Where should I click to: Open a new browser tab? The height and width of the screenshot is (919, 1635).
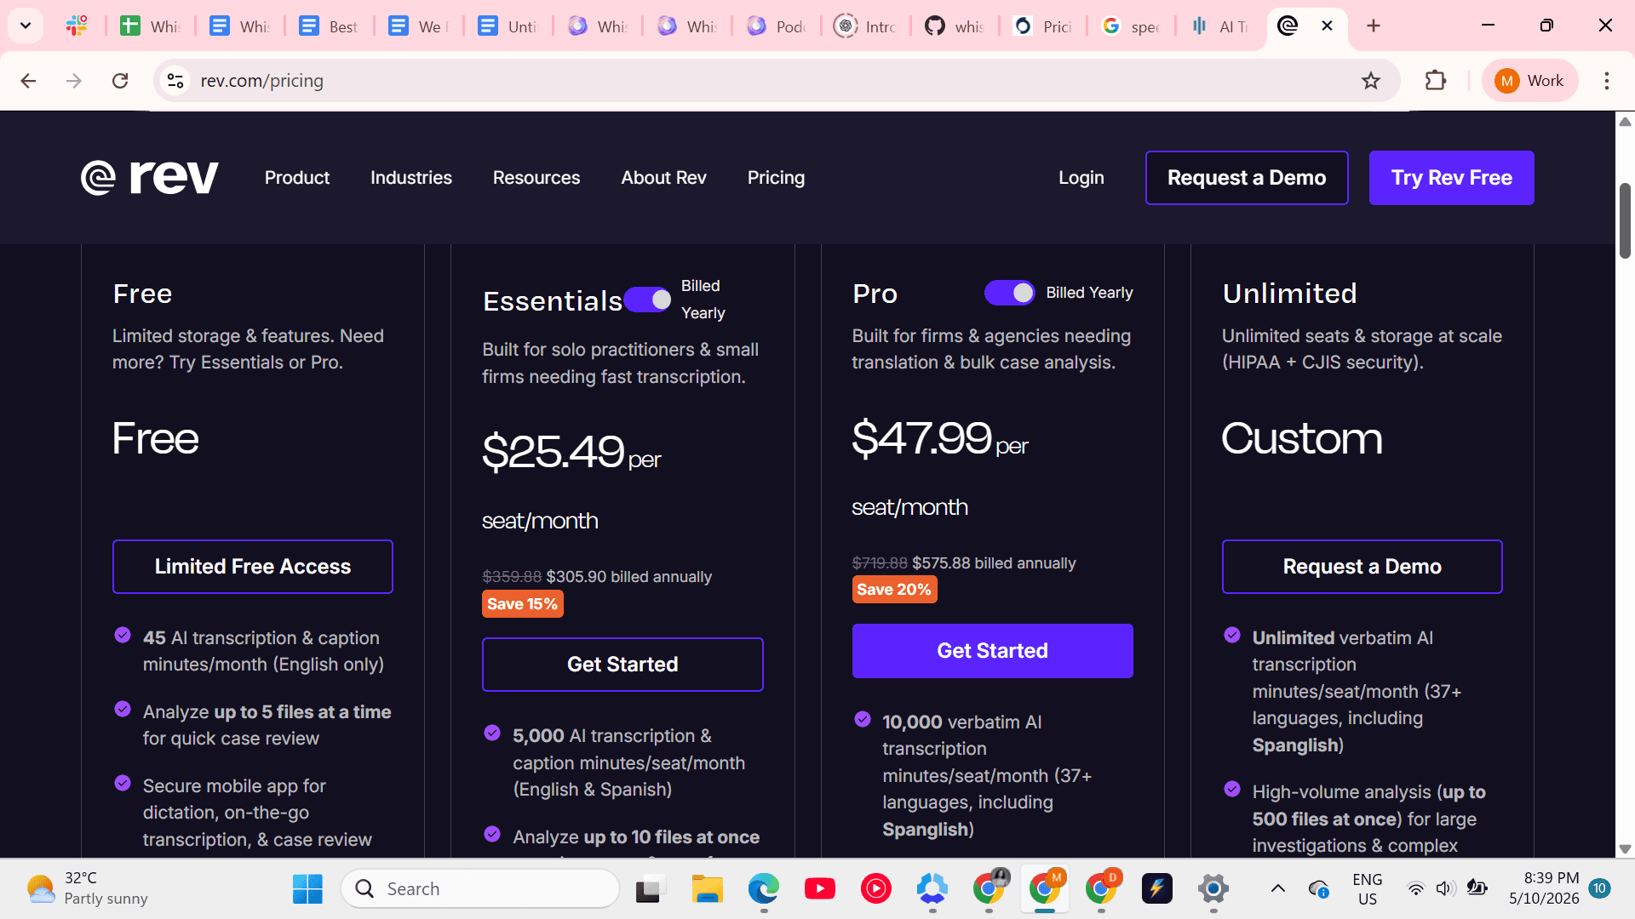tap(1374, 26)
